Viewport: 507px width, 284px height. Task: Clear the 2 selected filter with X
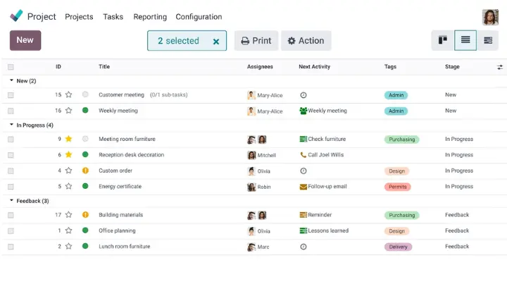point(216,42)
